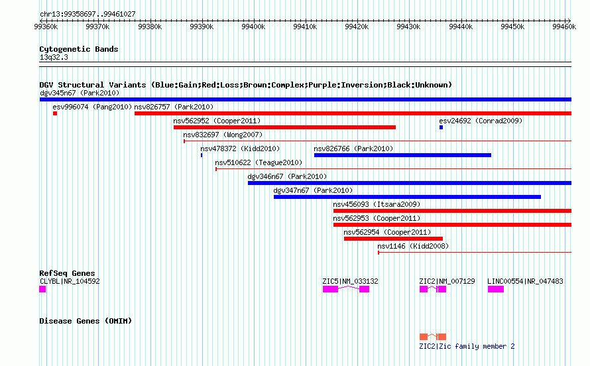Click the 99460k ruler tick label

coord(564,27)
